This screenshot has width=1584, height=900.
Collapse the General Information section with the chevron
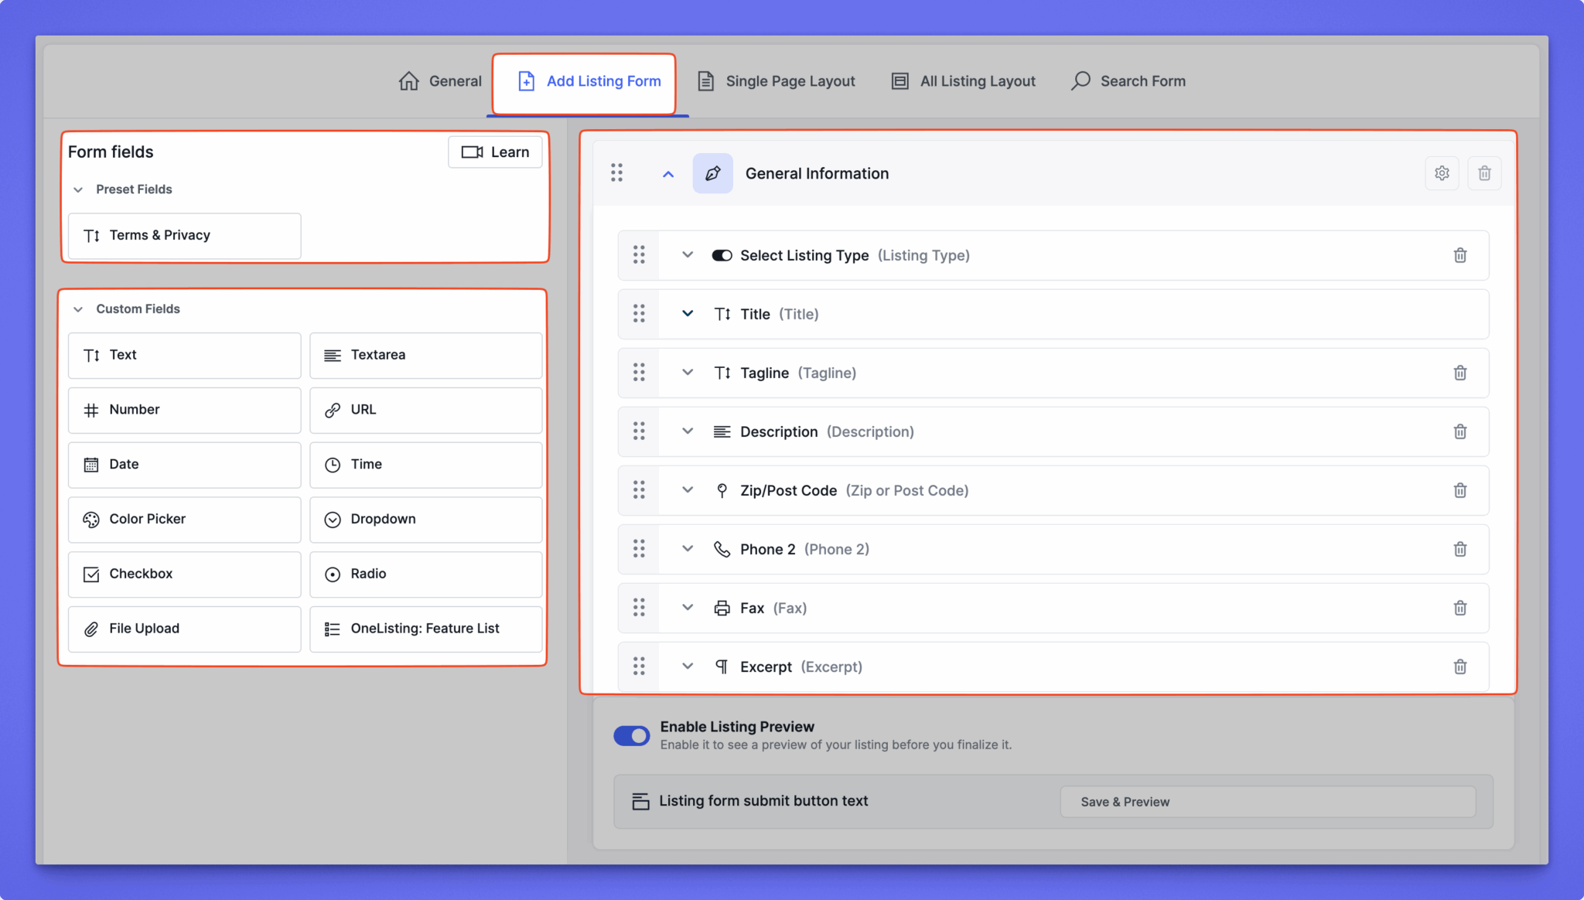click(x=668, y=174)
